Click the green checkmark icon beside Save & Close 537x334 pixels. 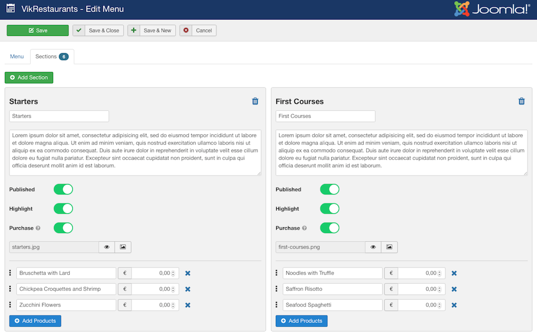tap(79, 30)
